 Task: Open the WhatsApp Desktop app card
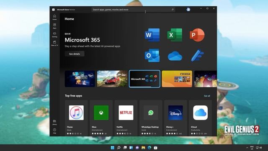coord(151,118)
